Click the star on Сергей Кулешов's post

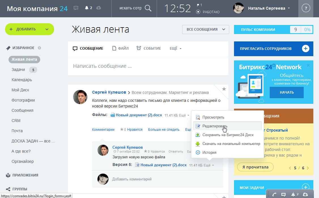click(x=224, y=89)
